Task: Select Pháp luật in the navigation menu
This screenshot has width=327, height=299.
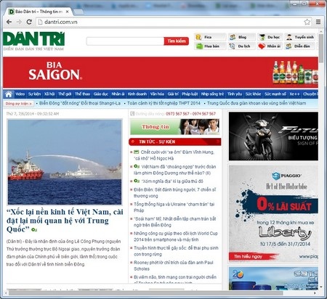Action: click(x=190, y=94)
